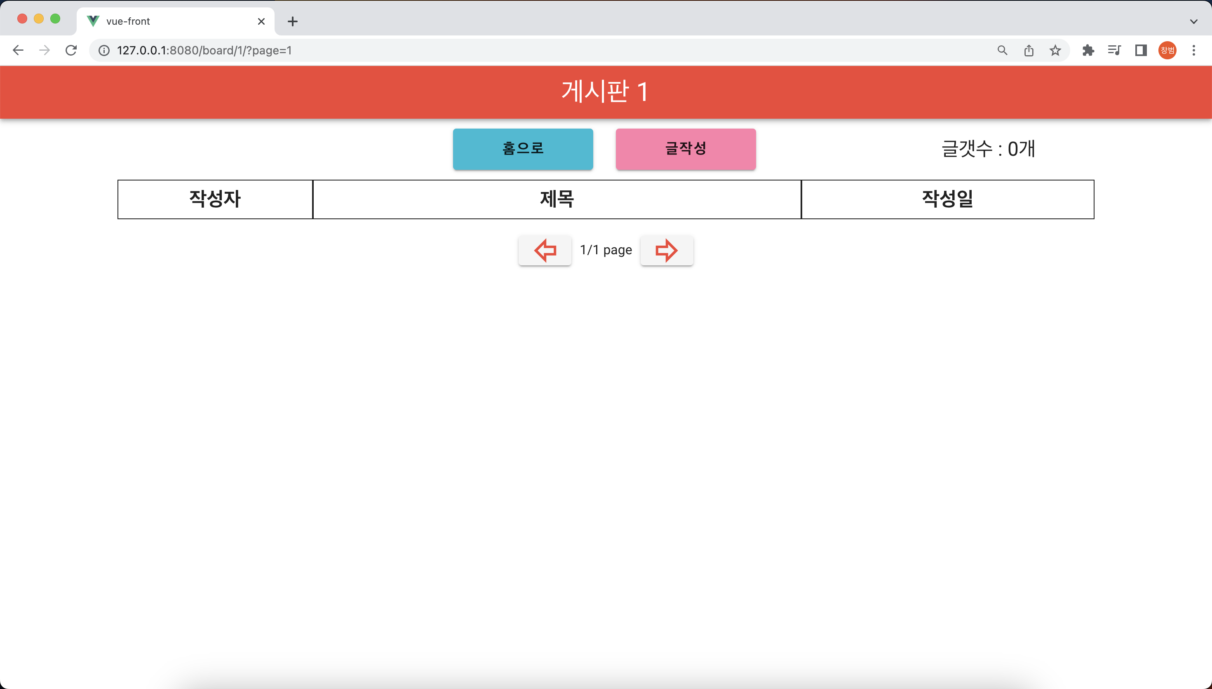The width and height of the screenshot is (1212, 689).
Task: View site information icon
Action: 104,50
